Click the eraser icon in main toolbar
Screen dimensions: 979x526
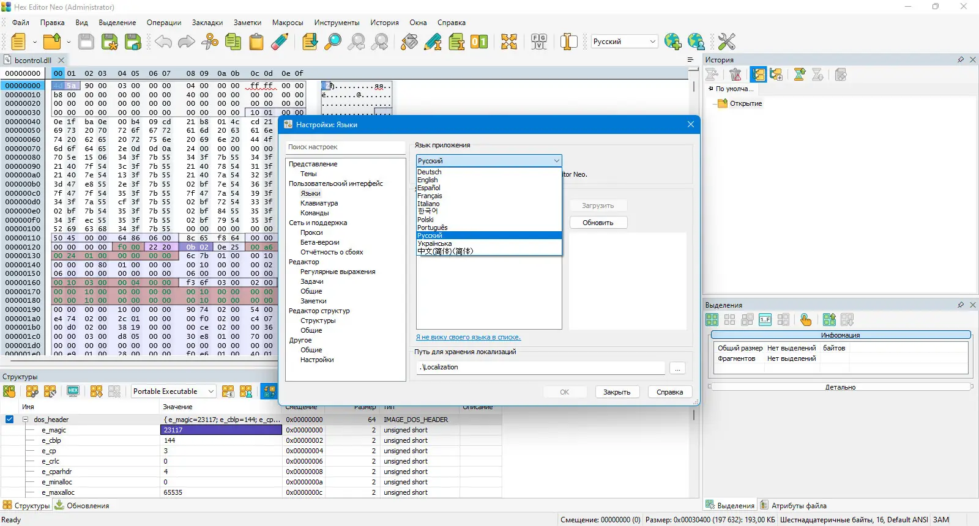(x=280, y=42)
